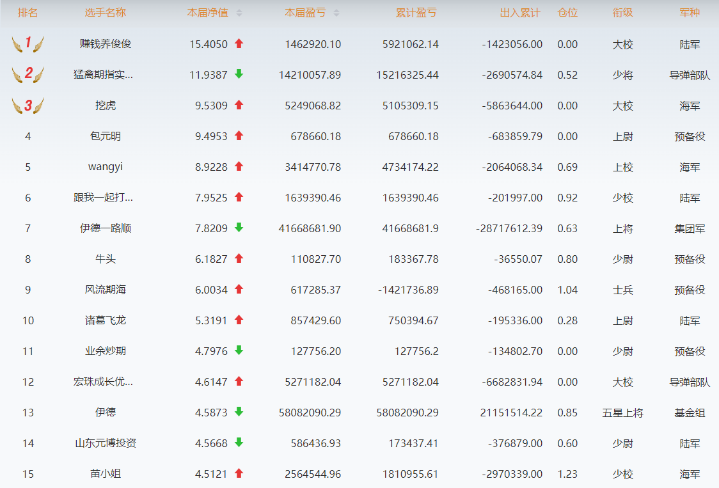
Task: Click green down arrow next to 7.8209
Action: tap(239, 228)
